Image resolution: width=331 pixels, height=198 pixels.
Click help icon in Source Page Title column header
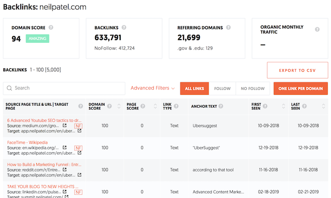pos(81,106)
